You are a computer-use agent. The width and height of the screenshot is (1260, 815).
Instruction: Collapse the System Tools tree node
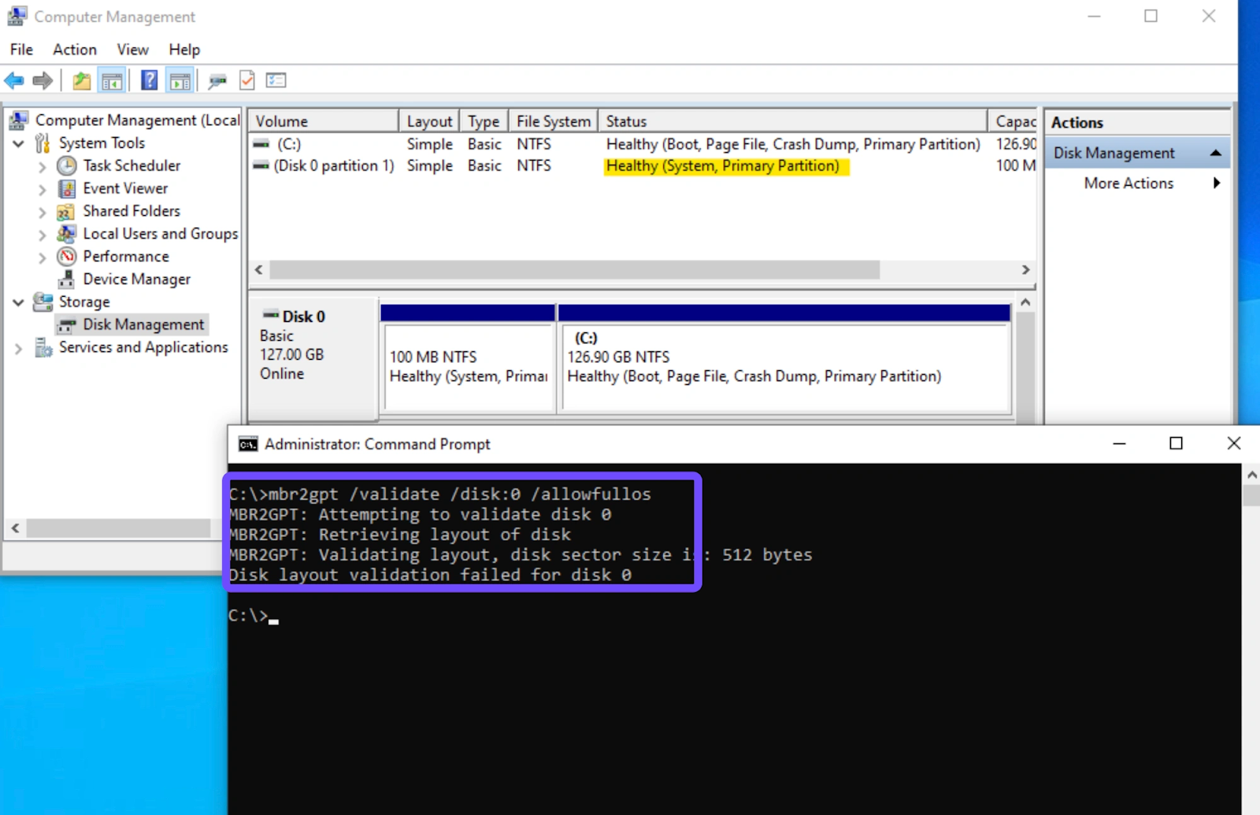(x=19, y=143)
